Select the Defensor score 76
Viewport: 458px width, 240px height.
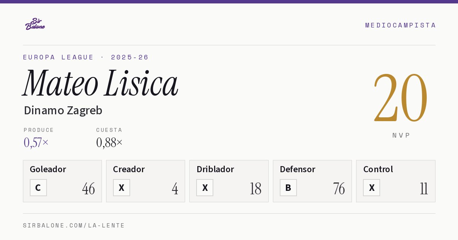(x=339, y=189)
